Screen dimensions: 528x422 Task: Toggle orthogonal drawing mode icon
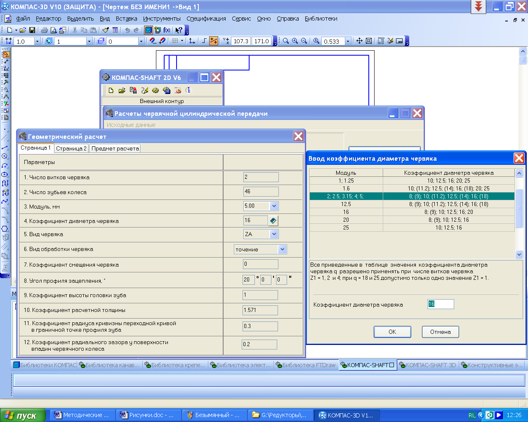coord(205,41)
